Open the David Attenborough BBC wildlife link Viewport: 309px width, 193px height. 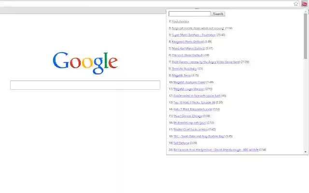(x=216, y=150)
